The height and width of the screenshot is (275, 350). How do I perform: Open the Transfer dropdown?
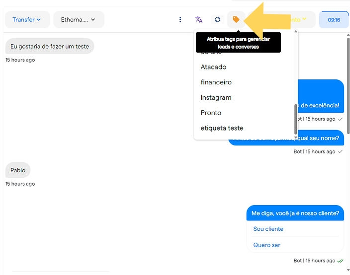click(x=27, y=19)
